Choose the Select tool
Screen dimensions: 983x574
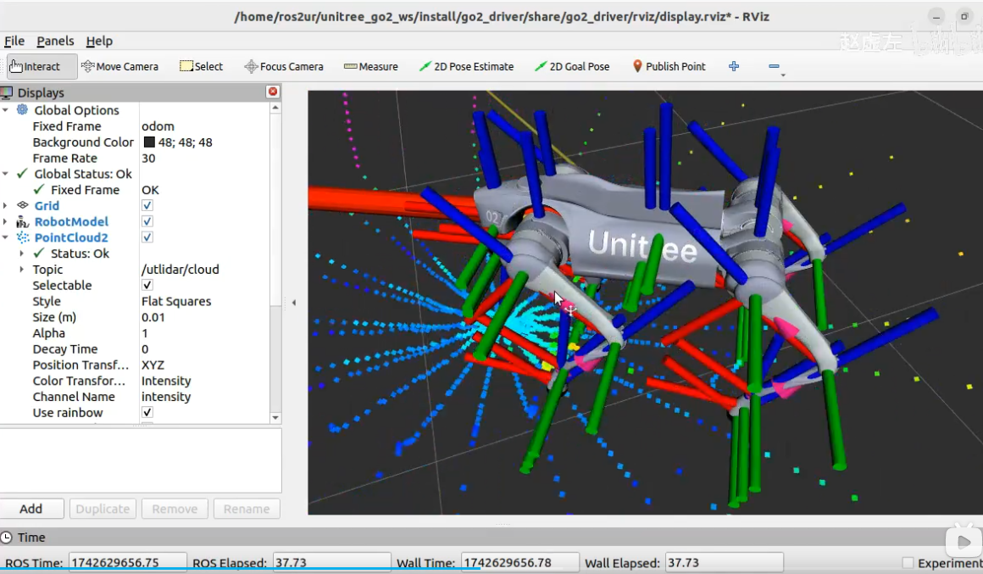coord(201,66)
